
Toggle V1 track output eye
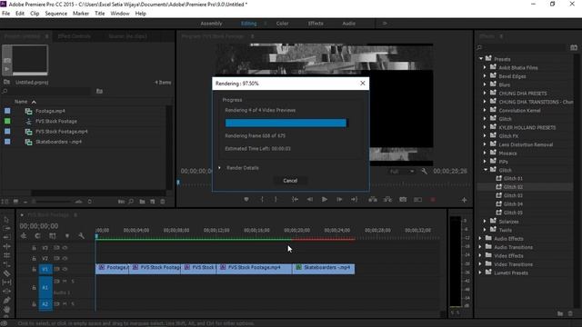tap(65, 269)
